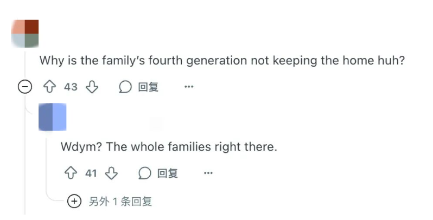
Task: Downvote the "Wdym?" reply
Action: [111, 173]
